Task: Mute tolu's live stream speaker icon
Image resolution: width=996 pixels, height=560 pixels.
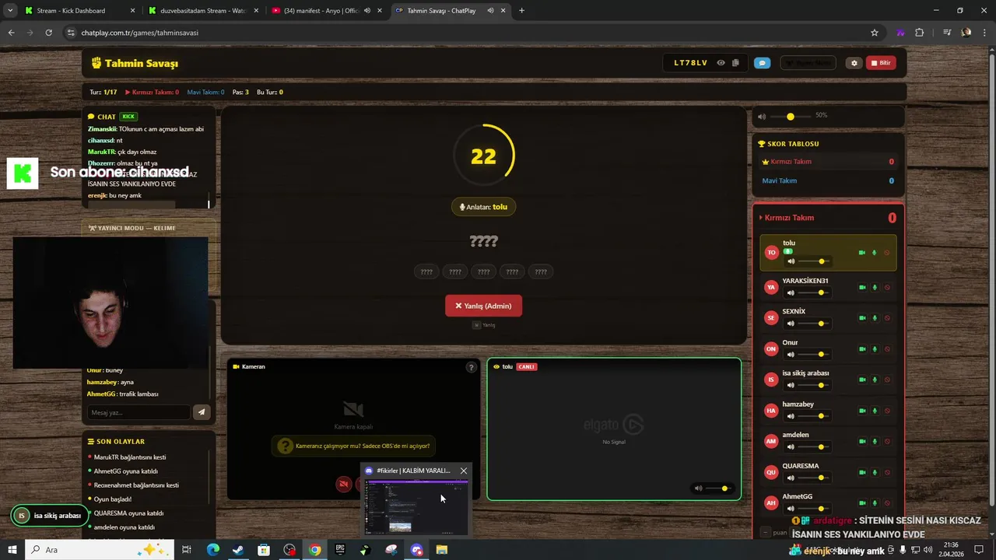Action: pos(698,488)
